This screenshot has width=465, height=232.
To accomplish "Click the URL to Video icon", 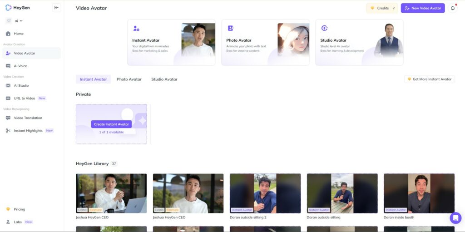I will pos(8,98).
